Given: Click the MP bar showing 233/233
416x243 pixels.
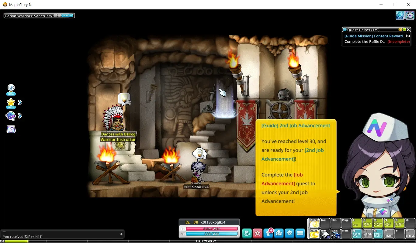Looking at the screenshot, I should 212,234.
